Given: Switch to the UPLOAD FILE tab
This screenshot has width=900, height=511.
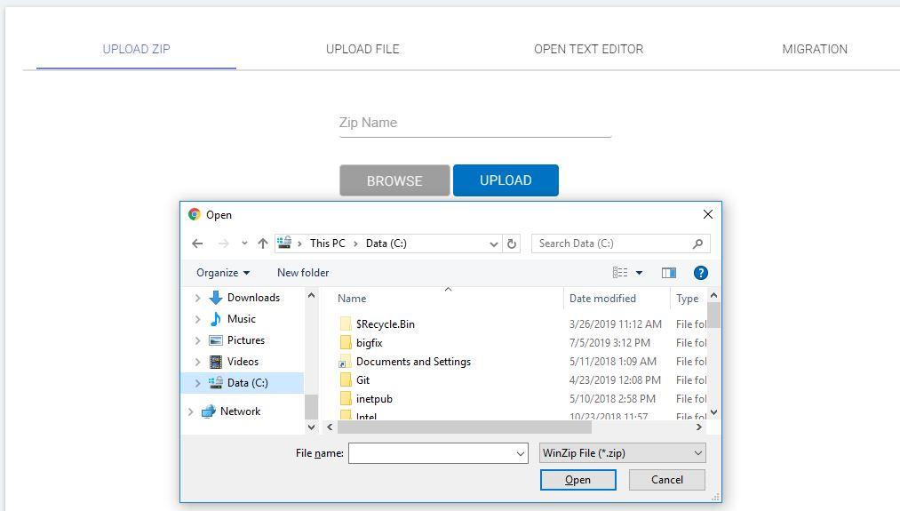Looking at the screenshot, I should tap(362, 50).
